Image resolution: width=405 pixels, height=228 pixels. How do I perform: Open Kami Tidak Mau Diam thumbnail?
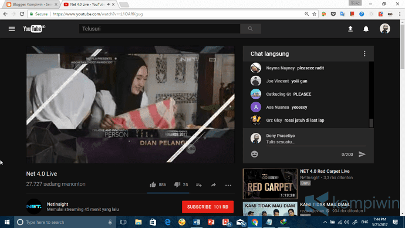[x=270, y=209]
